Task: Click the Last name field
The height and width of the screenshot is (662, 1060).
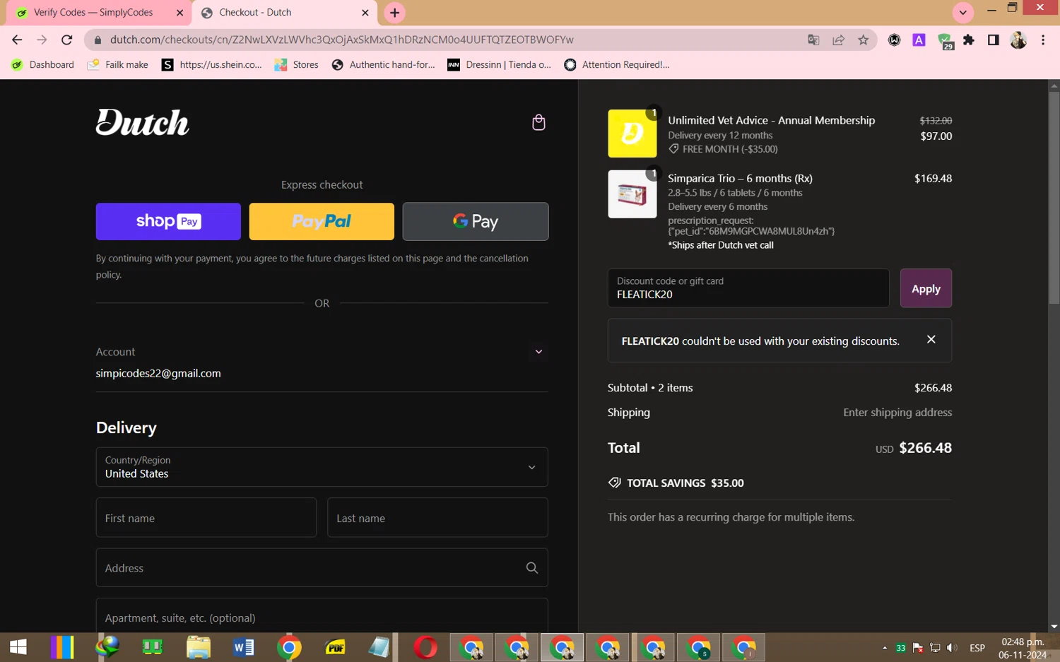Action: coord(437,518)
